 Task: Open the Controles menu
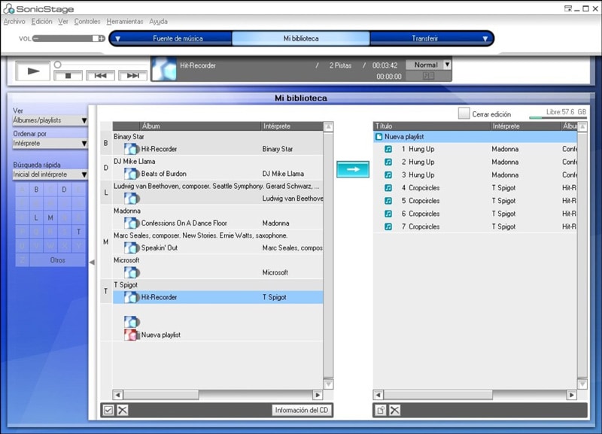[x=87, y=22]
